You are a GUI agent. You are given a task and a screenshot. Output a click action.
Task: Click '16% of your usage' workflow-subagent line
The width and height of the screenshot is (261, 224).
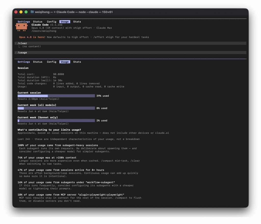coord(66,182)
